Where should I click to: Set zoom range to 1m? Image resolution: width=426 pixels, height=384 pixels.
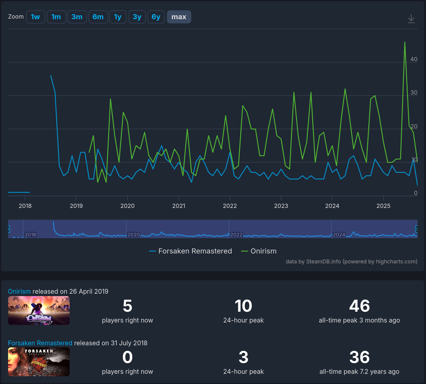click(56, 17)
